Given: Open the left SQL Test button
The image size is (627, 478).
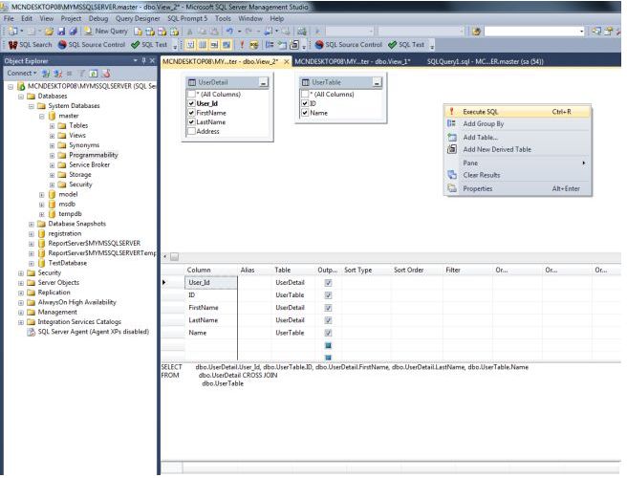Looking at the screenshot, I should click(x=149, y=45).
